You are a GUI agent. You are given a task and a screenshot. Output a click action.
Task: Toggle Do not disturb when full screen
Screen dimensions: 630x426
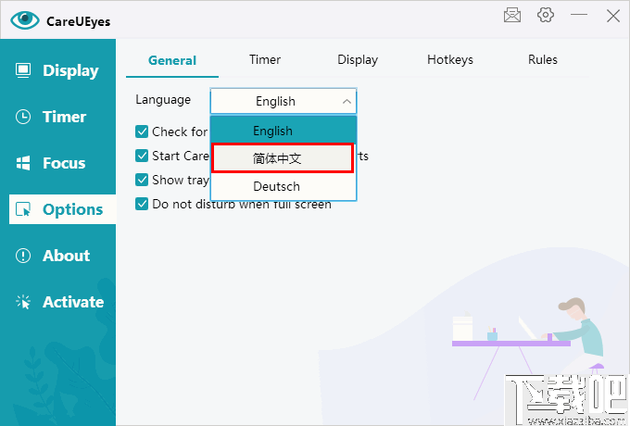(142, 204)
